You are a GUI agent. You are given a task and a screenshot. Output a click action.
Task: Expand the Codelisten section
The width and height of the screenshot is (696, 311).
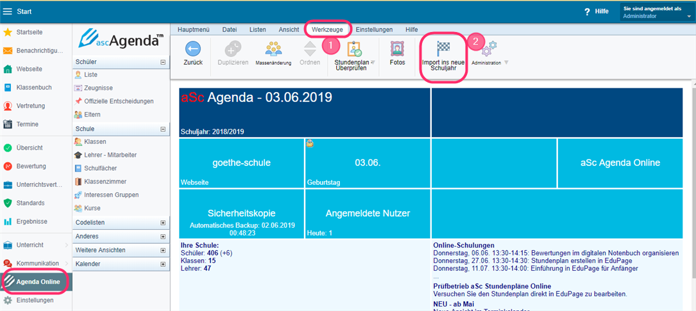click(x=162, y=223)
